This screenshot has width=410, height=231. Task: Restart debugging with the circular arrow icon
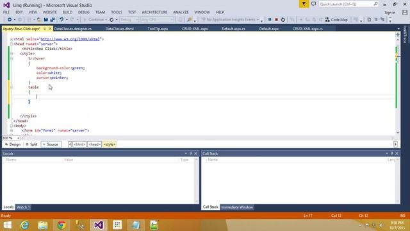283,20
